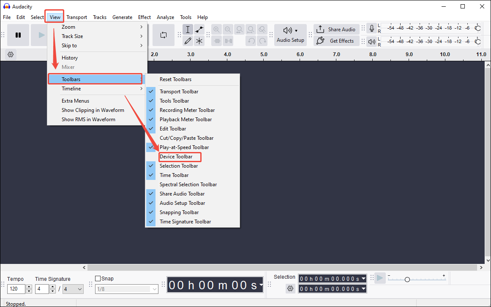Click the recording meter microphone icon
491x307 pixels.
(x=372, y=28)
